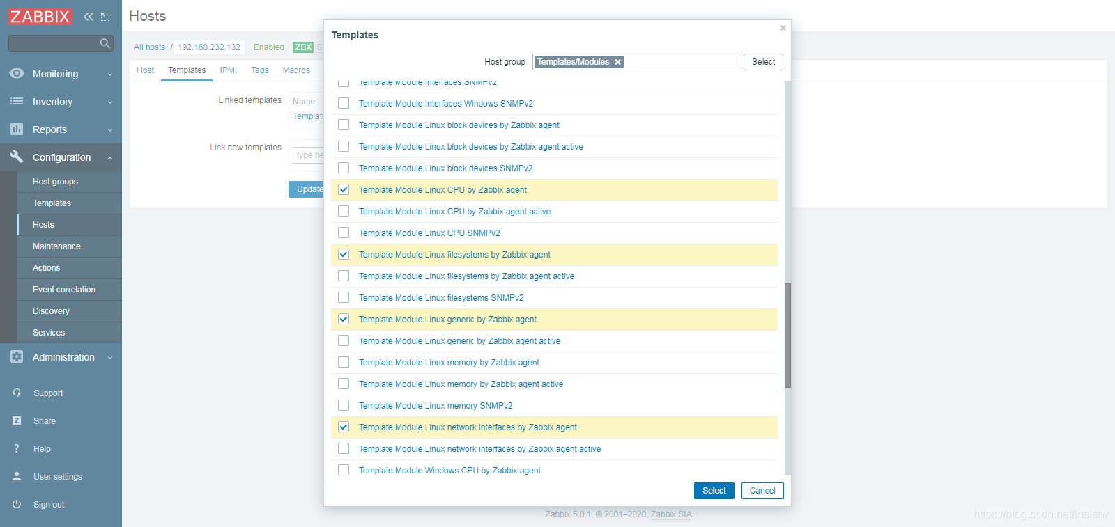Click the Zabbix SIA footer link
The image size is (1115, 527).
coord(671,514)
